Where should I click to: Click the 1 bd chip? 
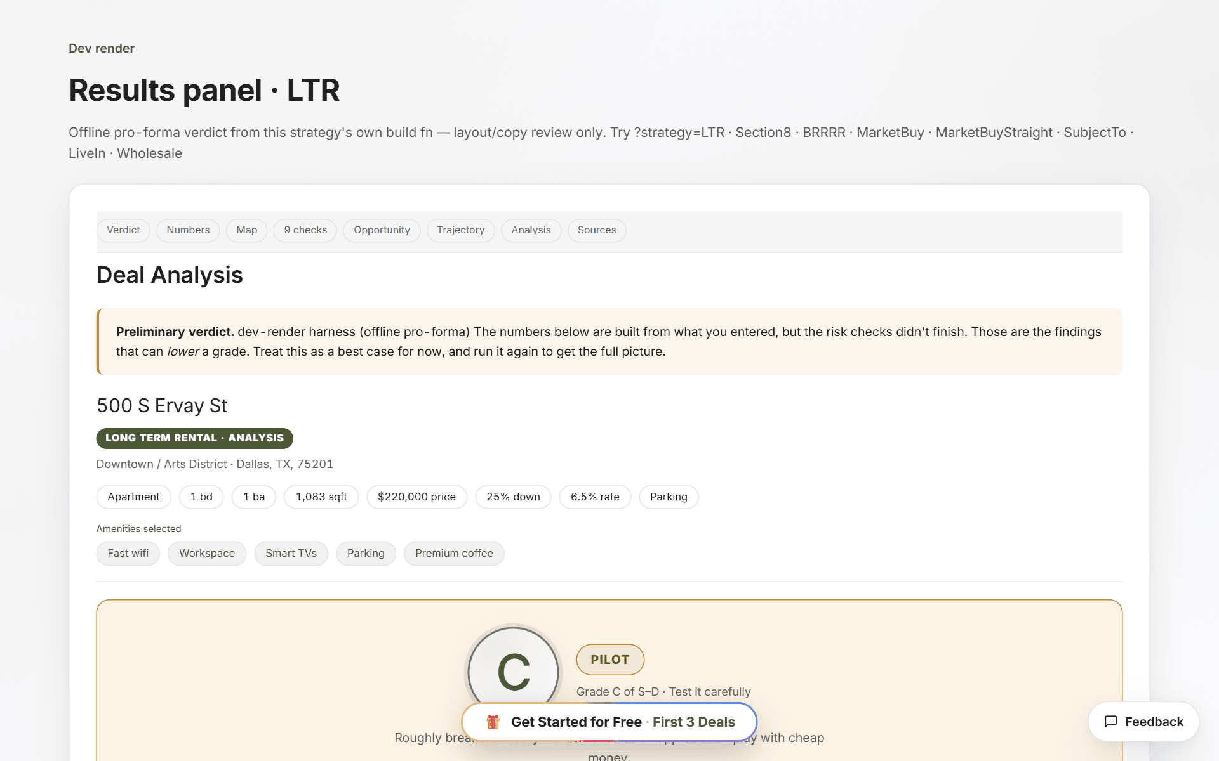[201, 497]
